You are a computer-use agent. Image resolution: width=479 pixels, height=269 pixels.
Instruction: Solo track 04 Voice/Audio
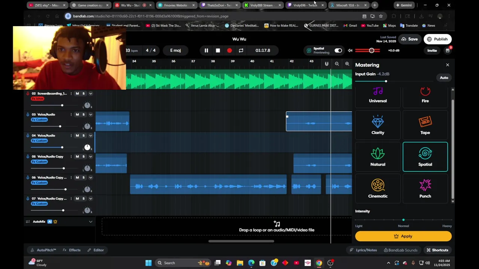click(x=83, y=135)
